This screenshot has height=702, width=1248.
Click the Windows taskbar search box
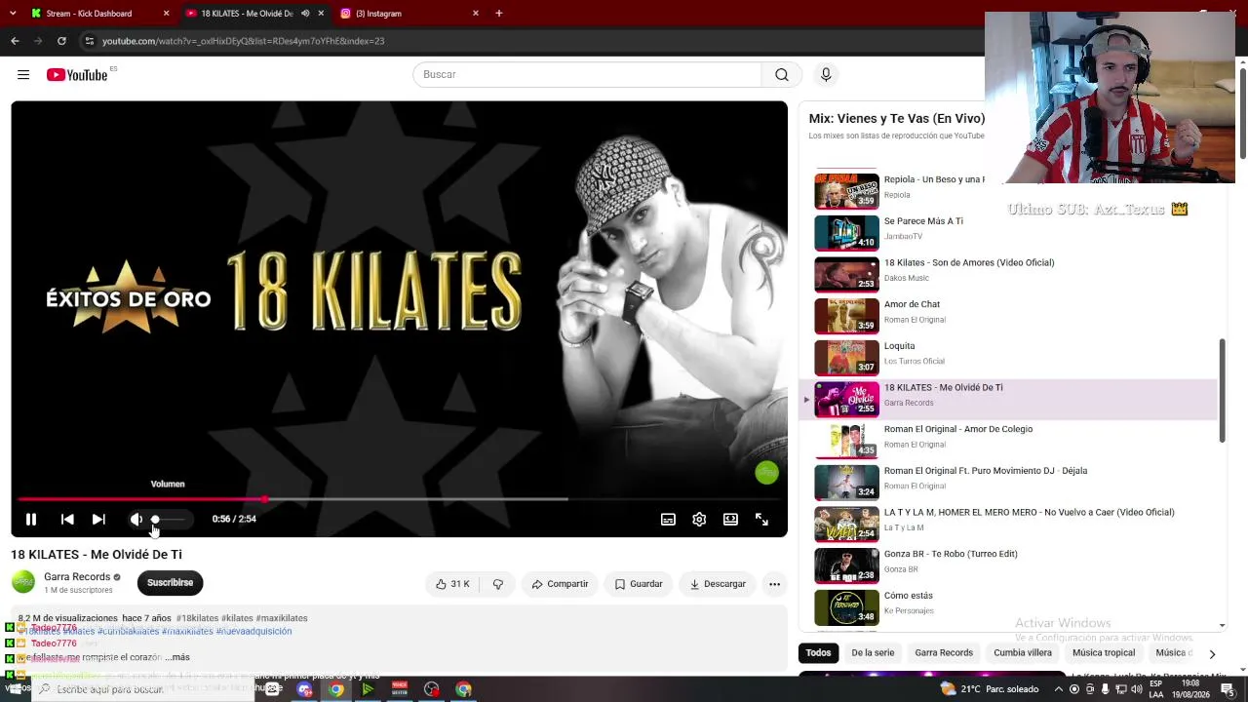(x=141, y=689)
